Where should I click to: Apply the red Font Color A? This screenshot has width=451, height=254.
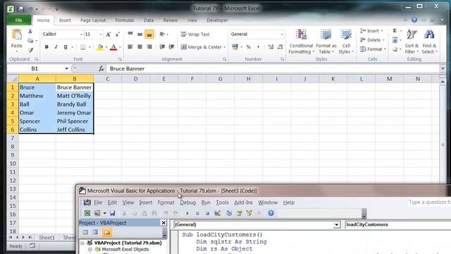(113, 47)
